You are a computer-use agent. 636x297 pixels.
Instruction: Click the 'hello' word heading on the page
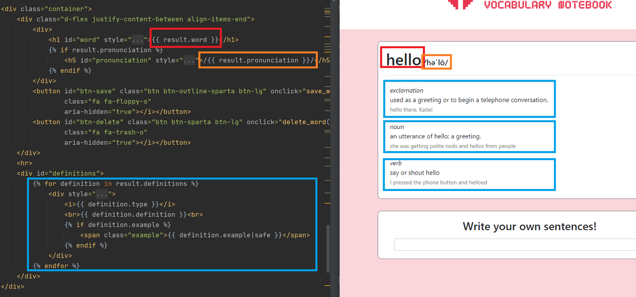tap(403, 59)
